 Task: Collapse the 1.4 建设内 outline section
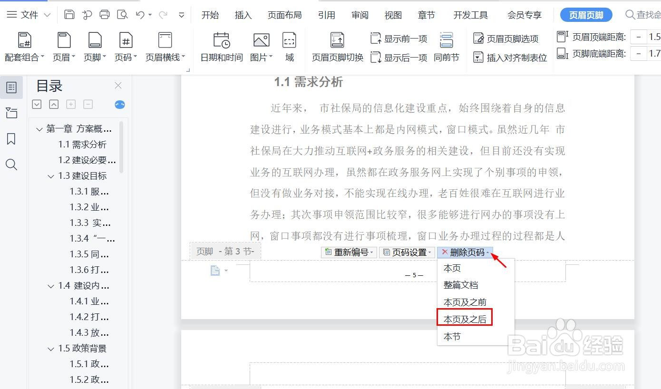click(51, 285)
